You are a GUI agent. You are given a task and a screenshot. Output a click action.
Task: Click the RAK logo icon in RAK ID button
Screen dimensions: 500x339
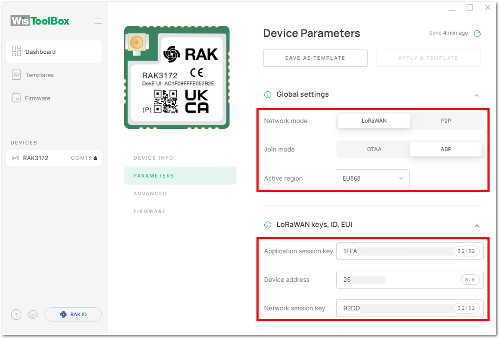63,314
